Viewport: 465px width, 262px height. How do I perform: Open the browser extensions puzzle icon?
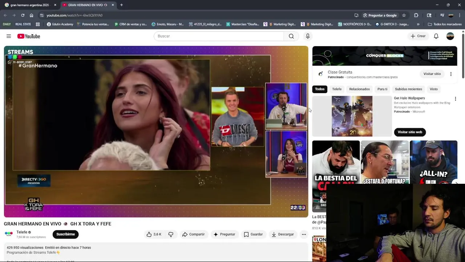[416, 15]
